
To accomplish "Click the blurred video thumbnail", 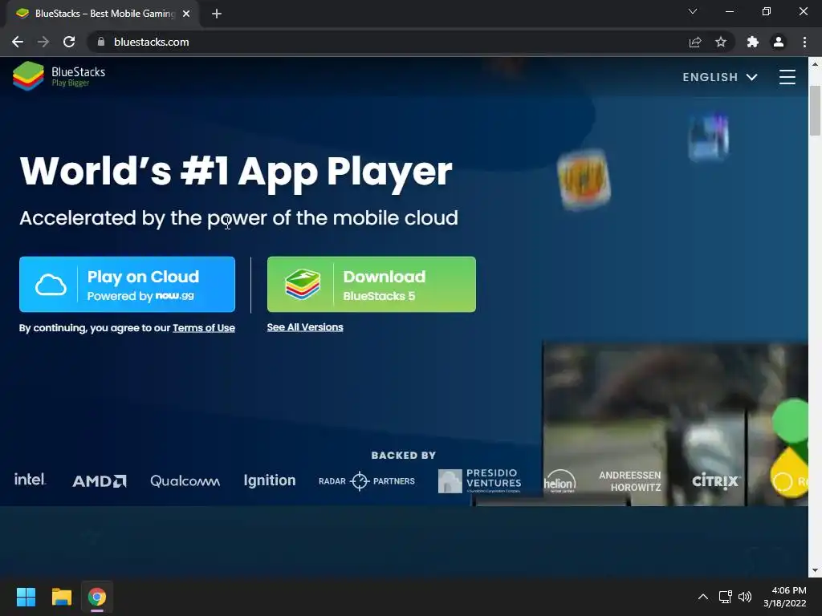I will pos(675,423).
